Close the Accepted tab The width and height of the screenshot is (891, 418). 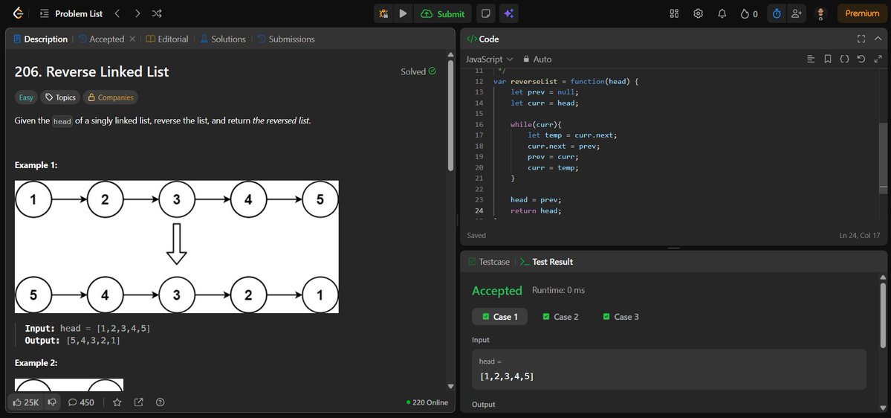point(132,39)
